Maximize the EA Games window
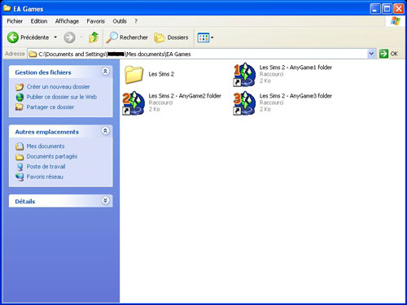 (387, 9)
